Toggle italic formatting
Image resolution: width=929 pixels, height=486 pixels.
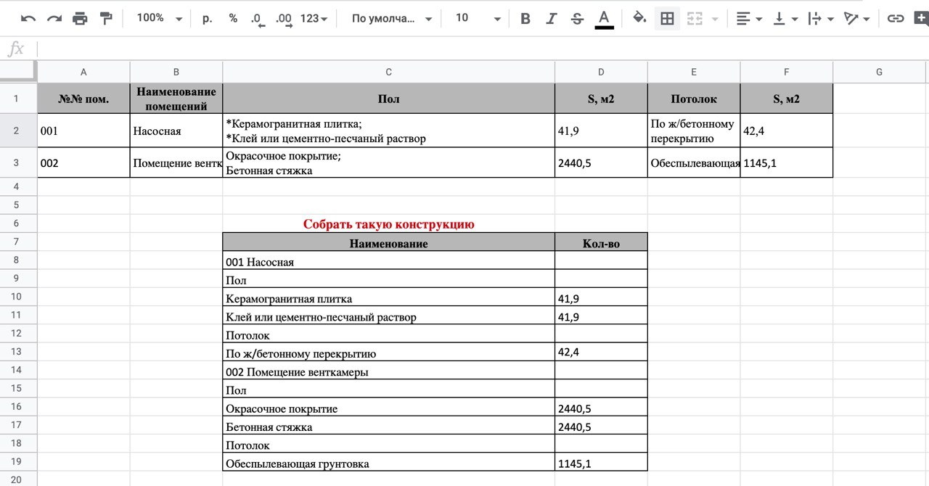point(552,18)
